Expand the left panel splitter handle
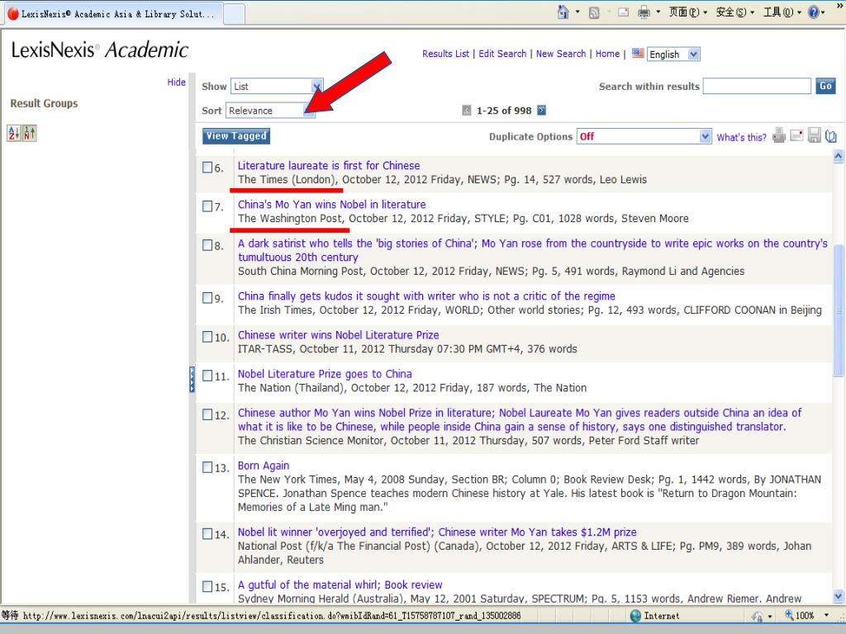 [x=192, y=379]
